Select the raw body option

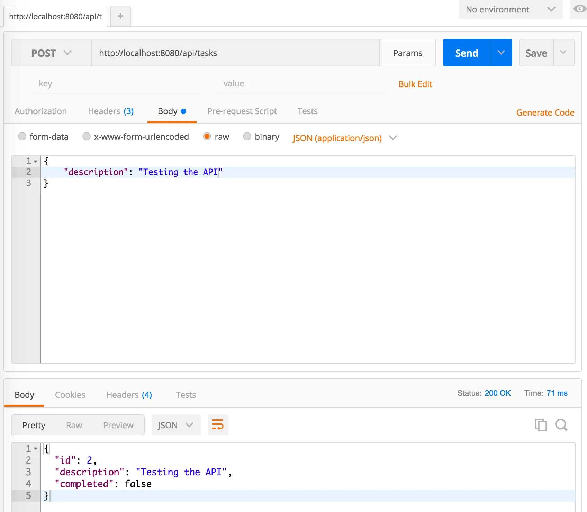207,137
